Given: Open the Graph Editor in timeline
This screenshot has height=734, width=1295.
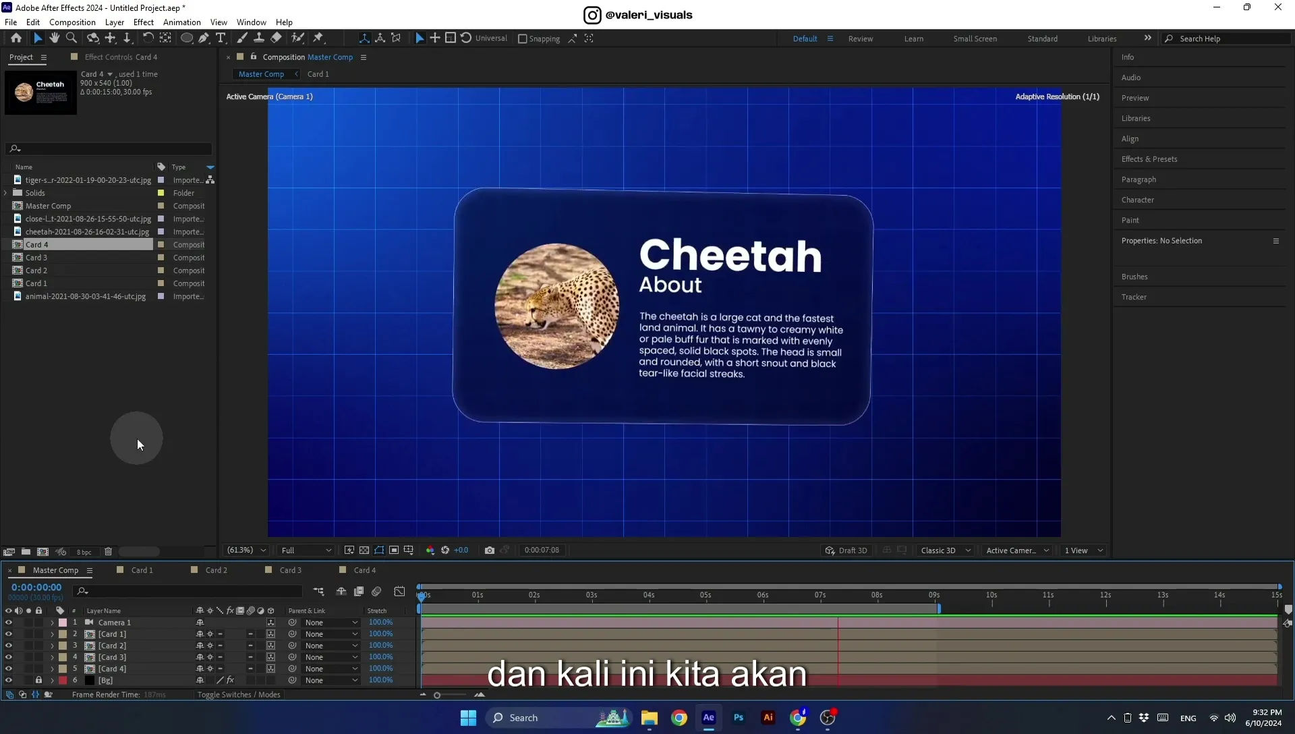Looking at the screenshot, I should [x=399, y=592].
